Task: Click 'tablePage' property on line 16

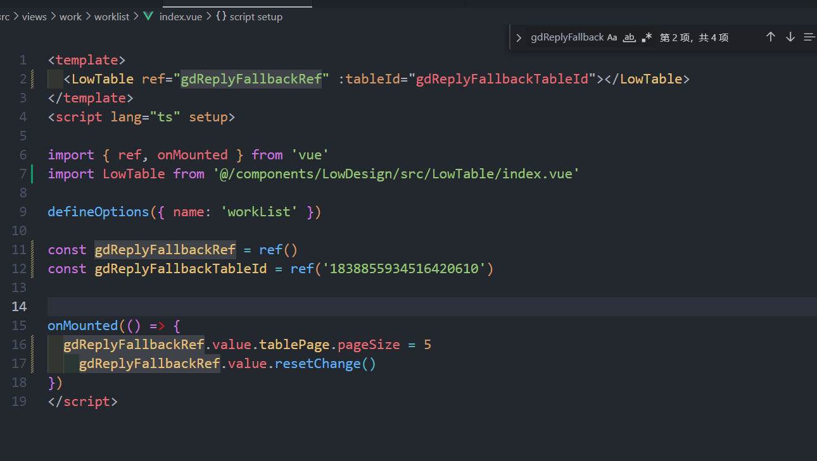Action: (294, 345)
